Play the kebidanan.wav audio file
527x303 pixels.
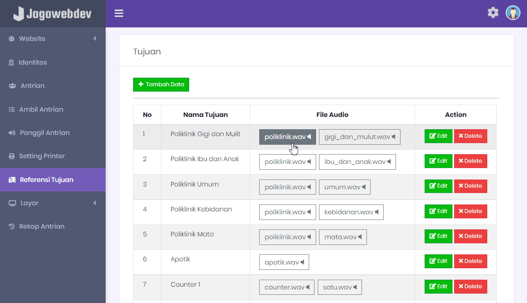pyautogui.click(x=351, y=212)
